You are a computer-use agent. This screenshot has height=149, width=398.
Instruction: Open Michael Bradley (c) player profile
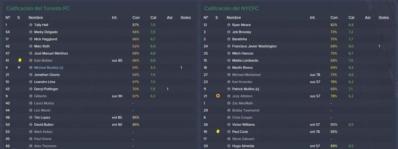click(49, 68)
